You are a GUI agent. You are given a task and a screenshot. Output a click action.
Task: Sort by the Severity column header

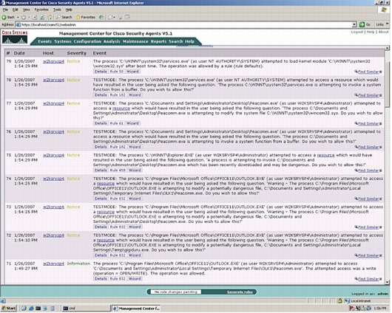click(76, 53)
